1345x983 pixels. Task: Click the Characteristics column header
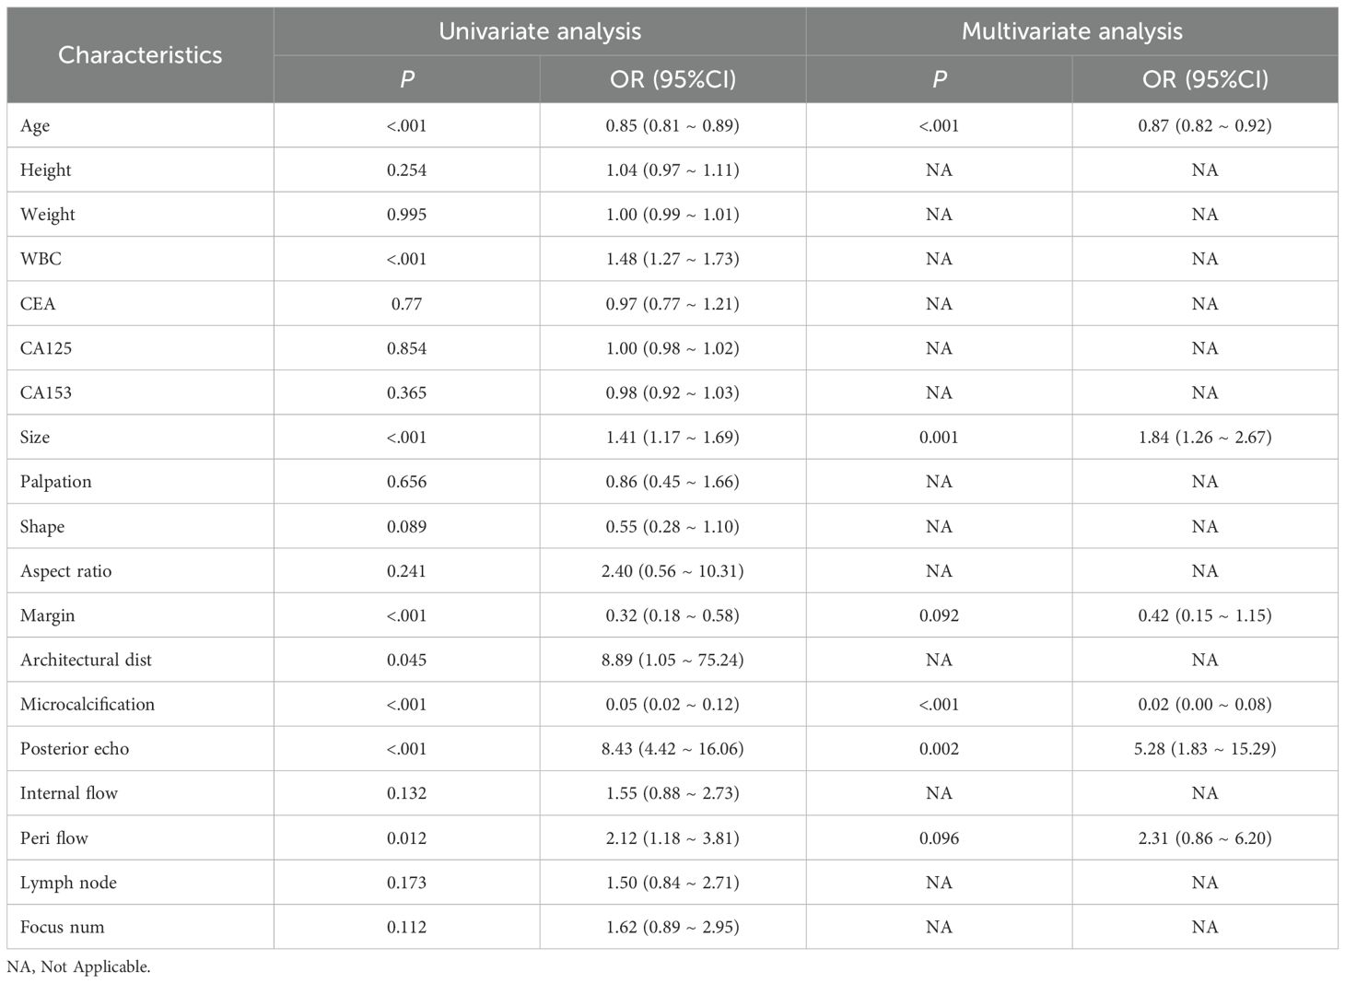(x=140, y=55)
